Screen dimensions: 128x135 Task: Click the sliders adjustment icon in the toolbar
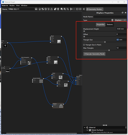[x=49, y=9]
